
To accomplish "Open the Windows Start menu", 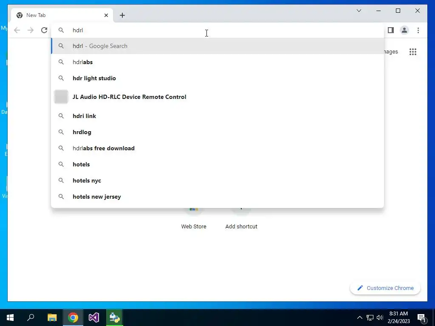I will (10, 318).
